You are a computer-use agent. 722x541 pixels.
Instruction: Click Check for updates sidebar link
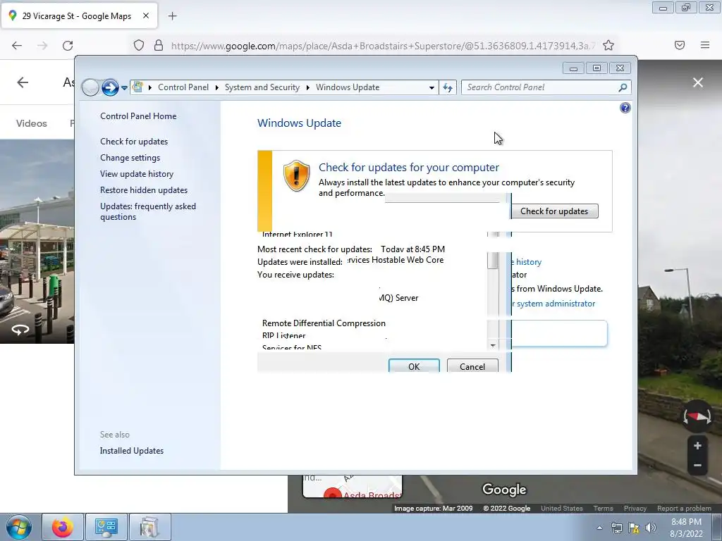(x=134, y=141)
